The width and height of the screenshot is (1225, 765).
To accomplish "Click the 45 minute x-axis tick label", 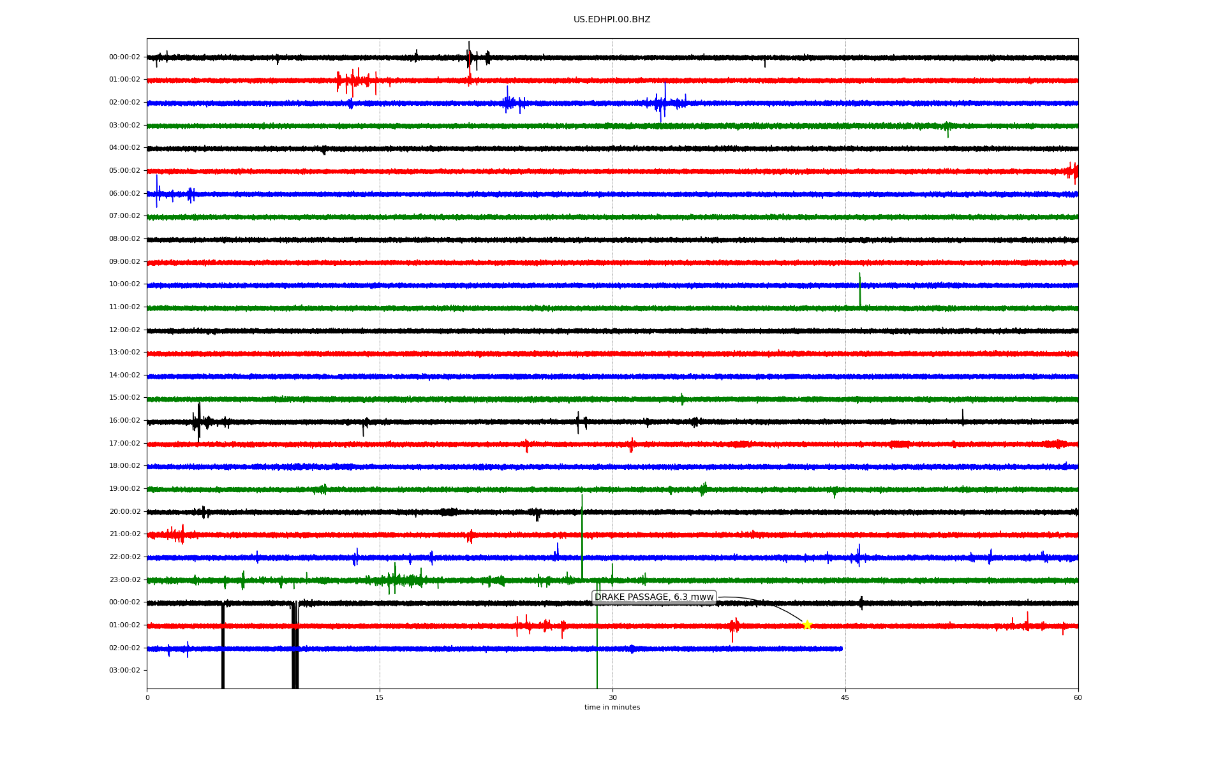I will [x=845, y=697].
